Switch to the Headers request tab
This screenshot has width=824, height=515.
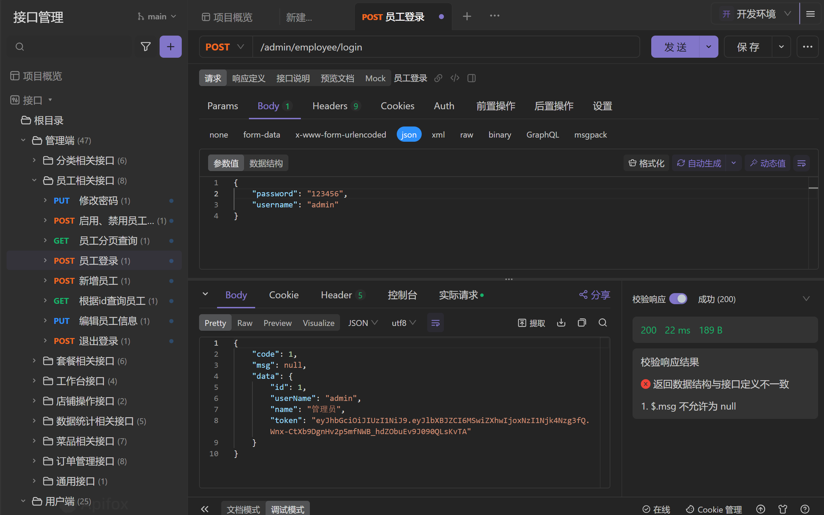click(x=330, y=106)
